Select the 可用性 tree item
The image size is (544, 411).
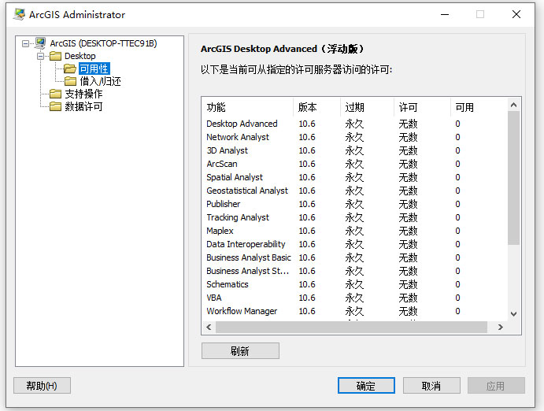click(94, 68)
